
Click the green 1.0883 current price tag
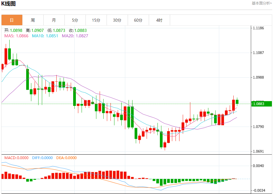click(x=262, y=104)
